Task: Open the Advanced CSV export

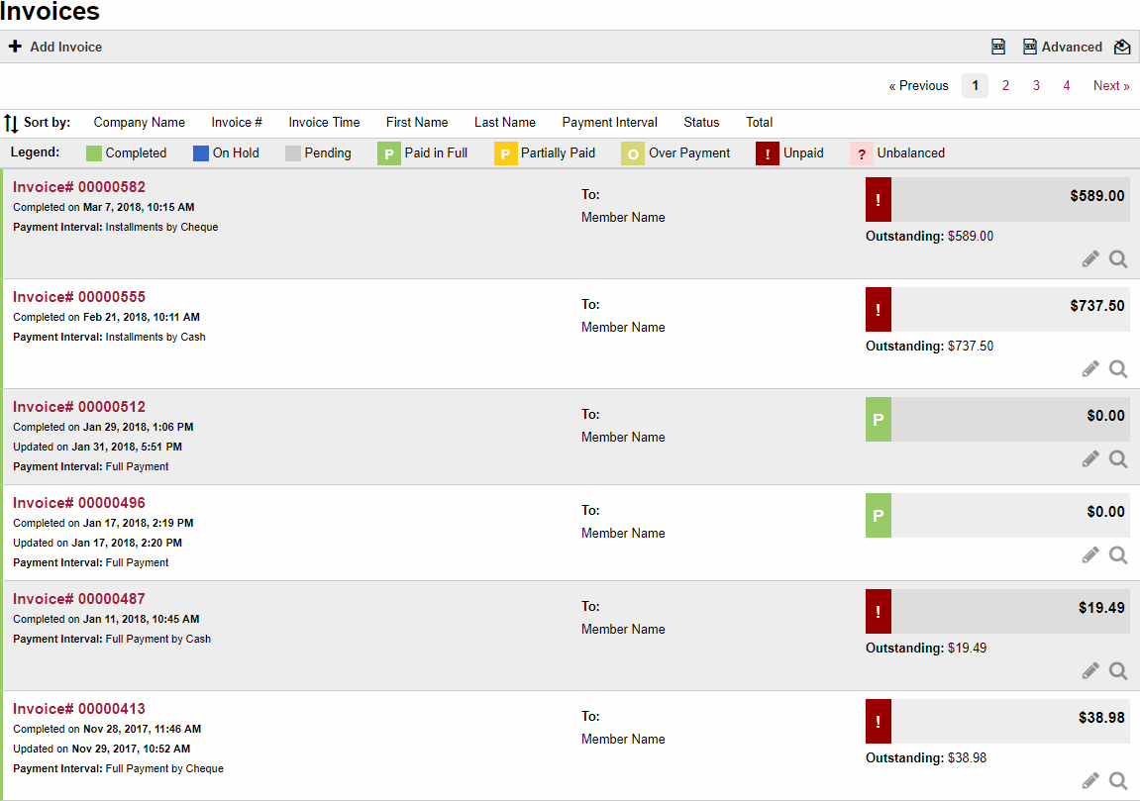Action: point(1063,47)
